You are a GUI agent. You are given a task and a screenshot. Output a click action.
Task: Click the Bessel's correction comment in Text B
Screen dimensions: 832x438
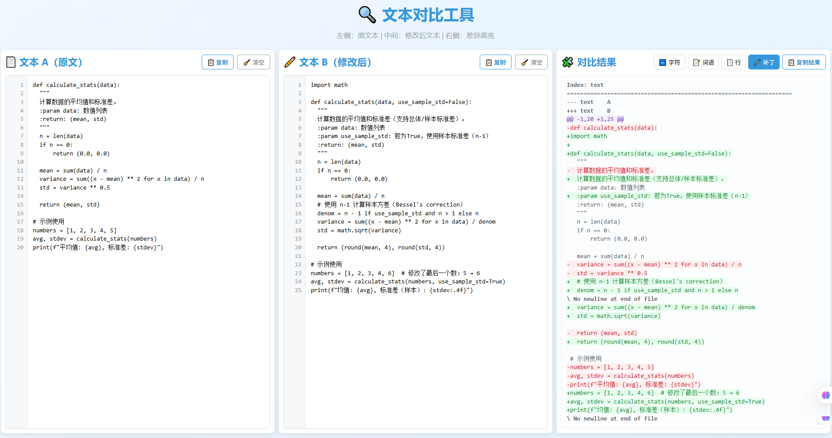point(390,205)
